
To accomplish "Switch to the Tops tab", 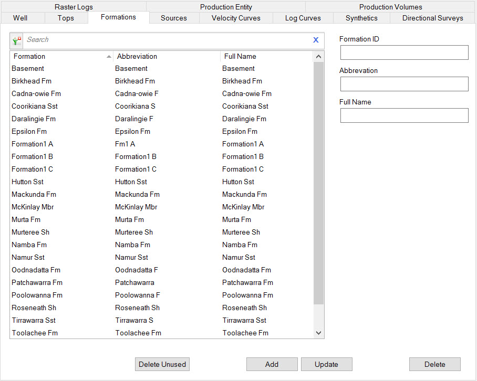I will 66,18.
